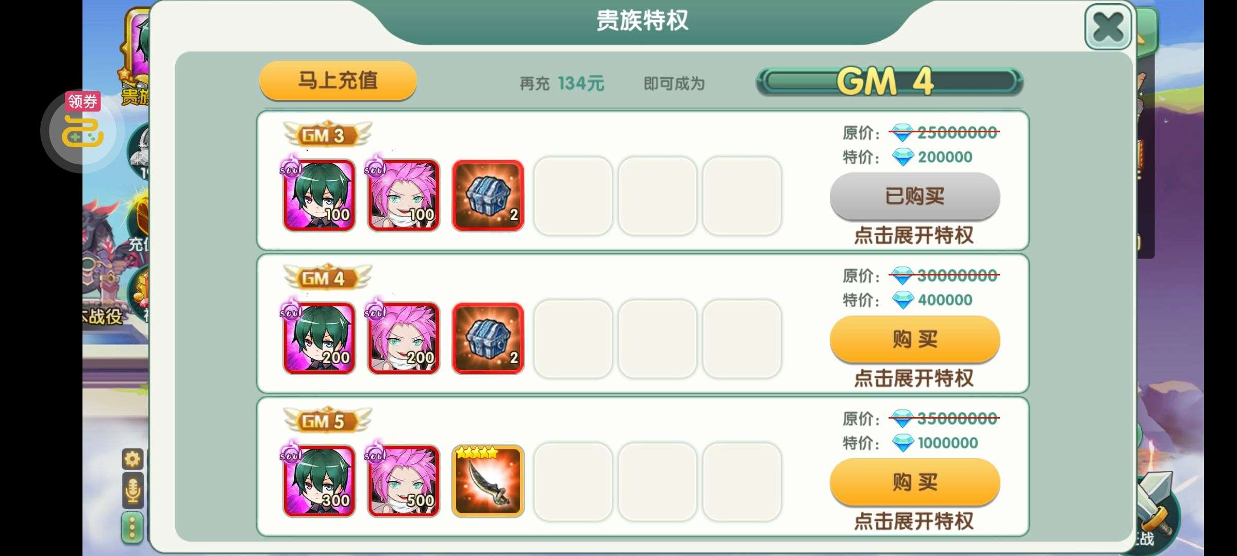The height and width of the screenshot is (556, 1237).
Task: Tap the pink-haired hero soul x500 in GM 5
Action: [404, 481]
